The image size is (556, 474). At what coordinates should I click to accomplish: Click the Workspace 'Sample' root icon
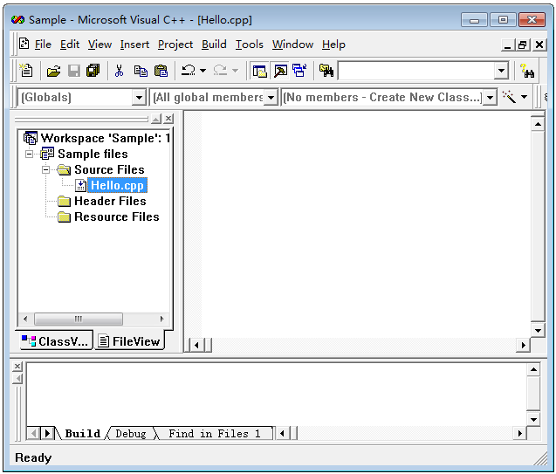click(x=31, y=138)
